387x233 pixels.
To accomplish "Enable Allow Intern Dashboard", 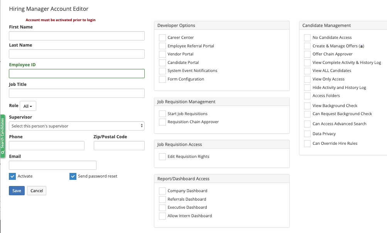I will [x=162, y=216].
